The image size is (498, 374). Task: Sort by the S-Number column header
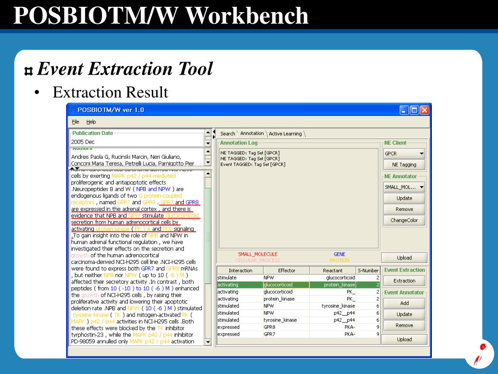coord(368,270)
